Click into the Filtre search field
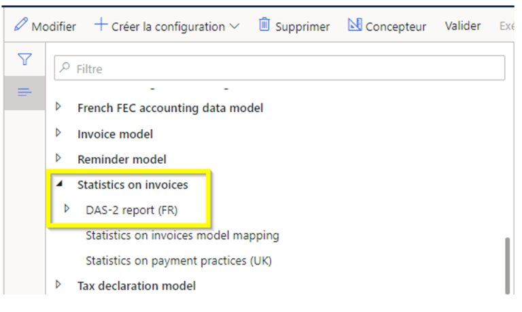 [285, 69]
